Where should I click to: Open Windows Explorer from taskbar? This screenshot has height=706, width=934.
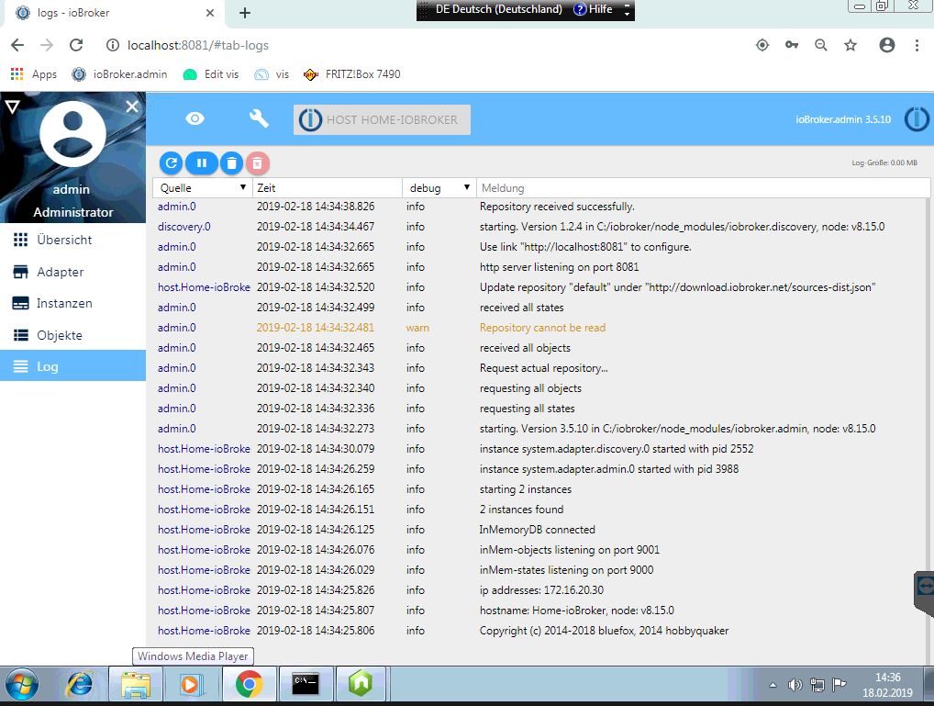135,685
